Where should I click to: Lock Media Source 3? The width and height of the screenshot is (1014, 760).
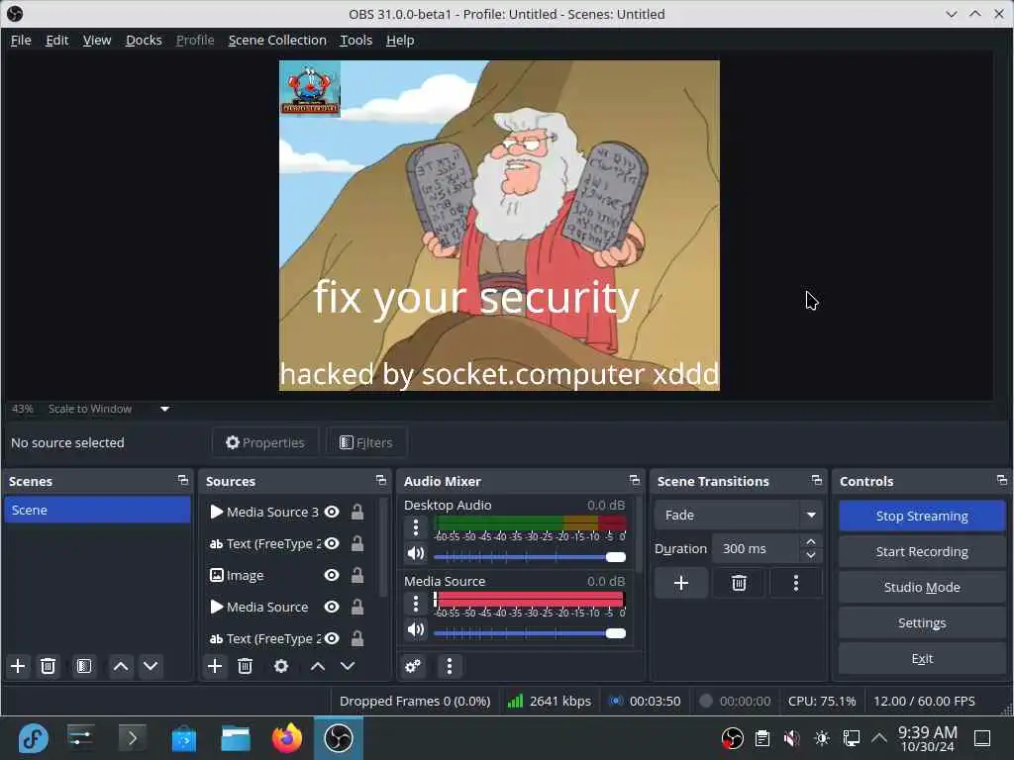(x=356, y=512)
